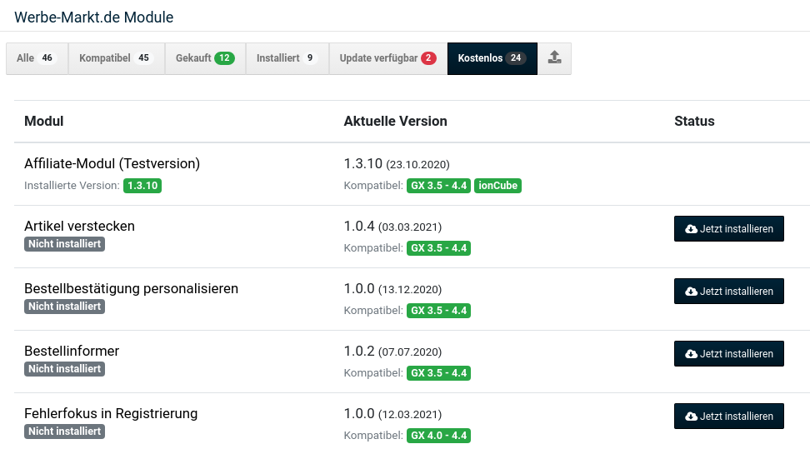
Task: Click the Status column header
Action: coord(694,122)
